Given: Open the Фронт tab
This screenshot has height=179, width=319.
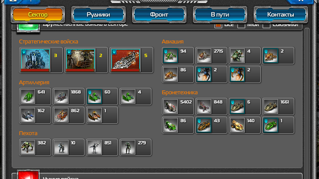Looking at the screenshot, I should pos(159,15).
